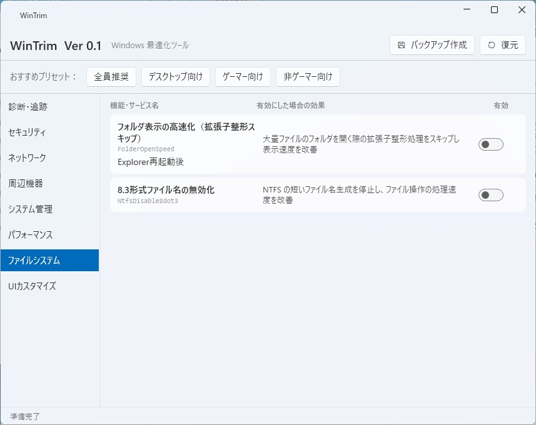Open システム管理 settings page

click(49, 209)
